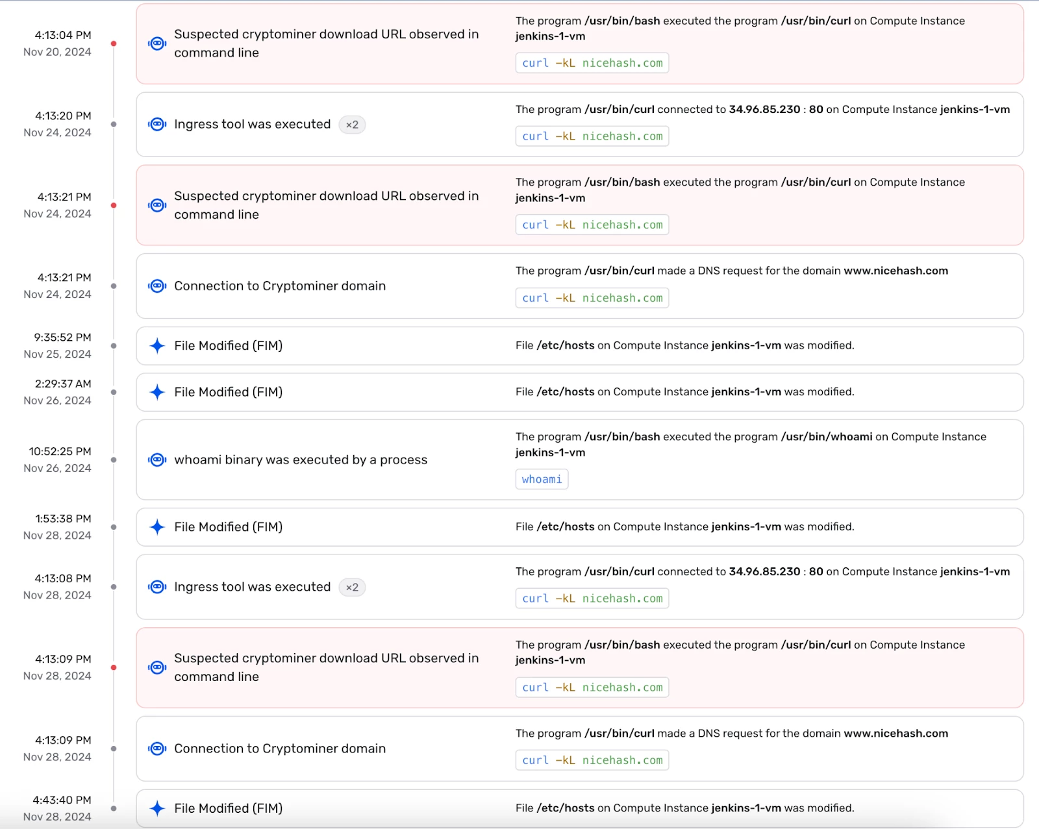Click www.nicehash.com domain in Nov 28 DNS event

[x=895, y=734]
